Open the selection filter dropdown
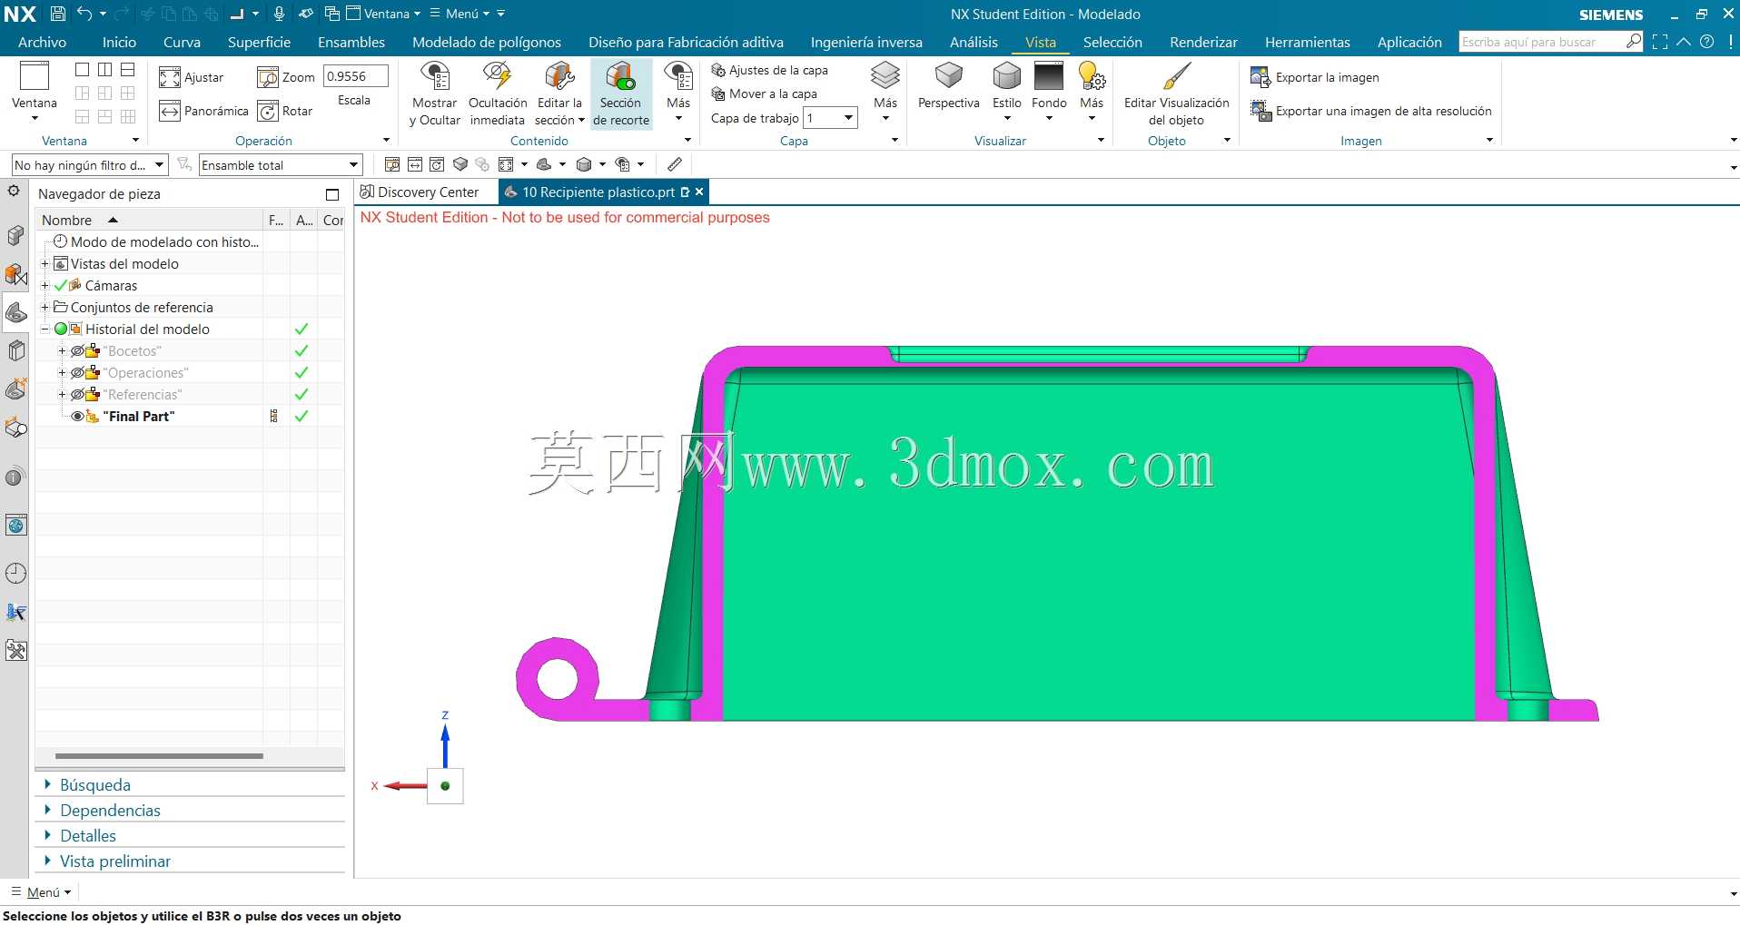The height and width of the screenshot is (925, 1740). (90, 165)
